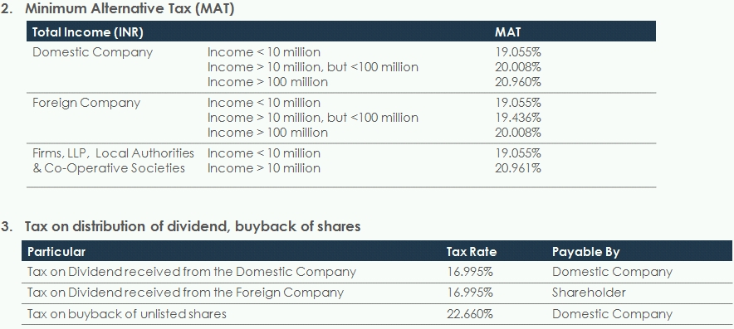Select the 22.660% tax rate value
Screen dimensions: 734x329
[x=469, y=314]
